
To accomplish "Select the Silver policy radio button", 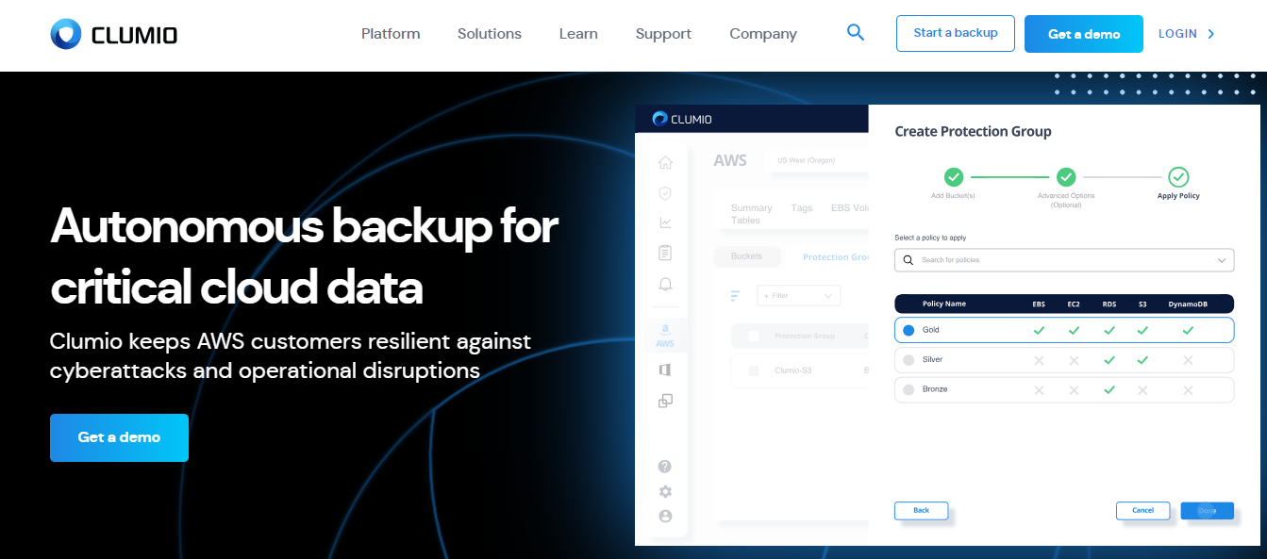I will coord(909,360).
